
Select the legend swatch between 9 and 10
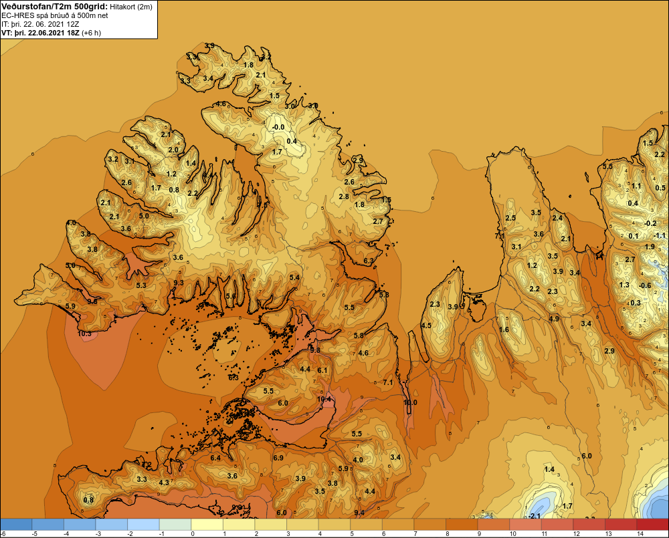click(493, 525)
